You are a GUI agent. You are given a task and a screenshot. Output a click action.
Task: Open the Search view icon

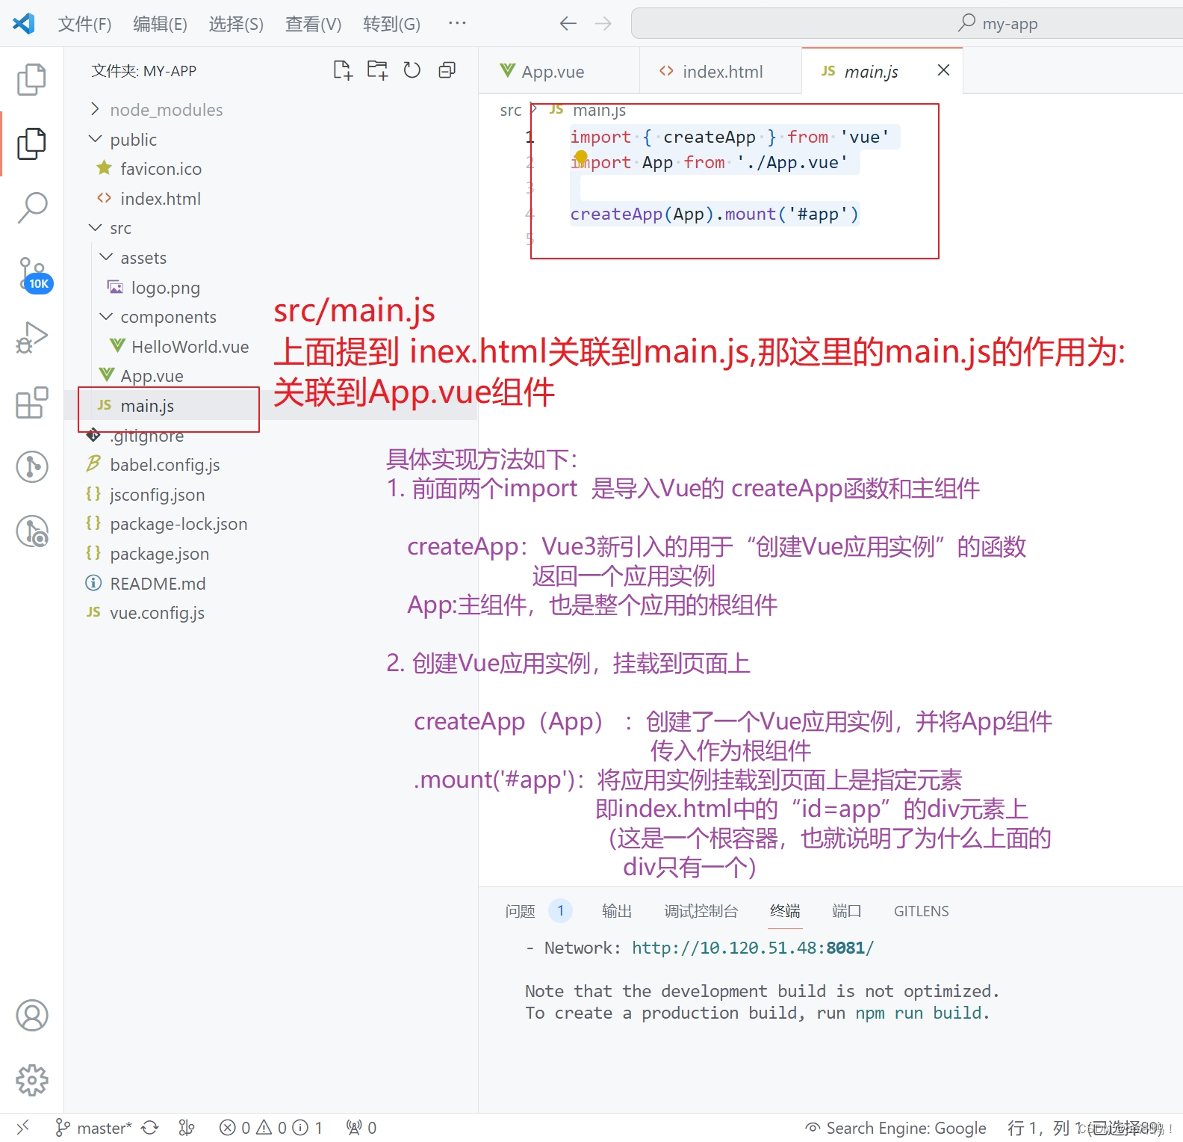tap(31, 208)
